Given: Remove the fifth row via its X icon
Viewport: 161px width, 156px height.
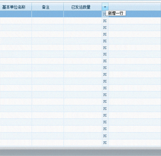Looking at the screenshot, I should click(x=105, y=41).
